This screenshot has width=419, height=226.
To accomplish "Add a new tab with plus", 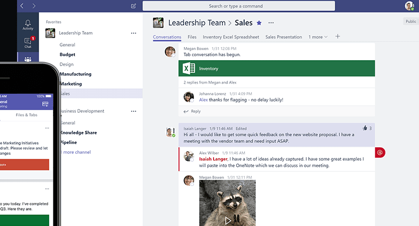I will pyautogui.click(x=337, y=37).
